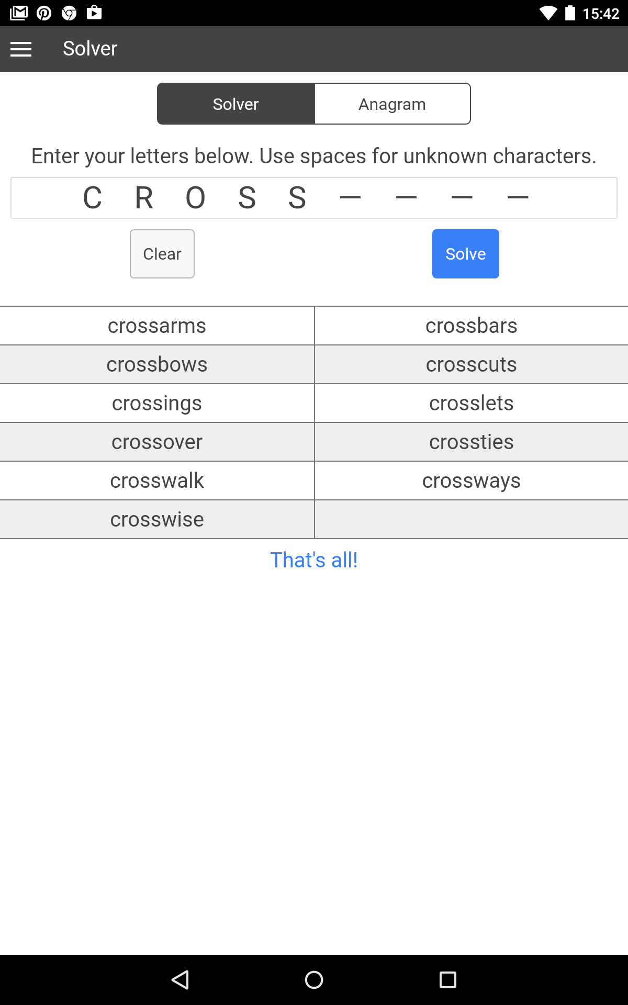Screen dimensions: 628x1005
Task: Tap the crosswalk result
Action: point(157,481)
